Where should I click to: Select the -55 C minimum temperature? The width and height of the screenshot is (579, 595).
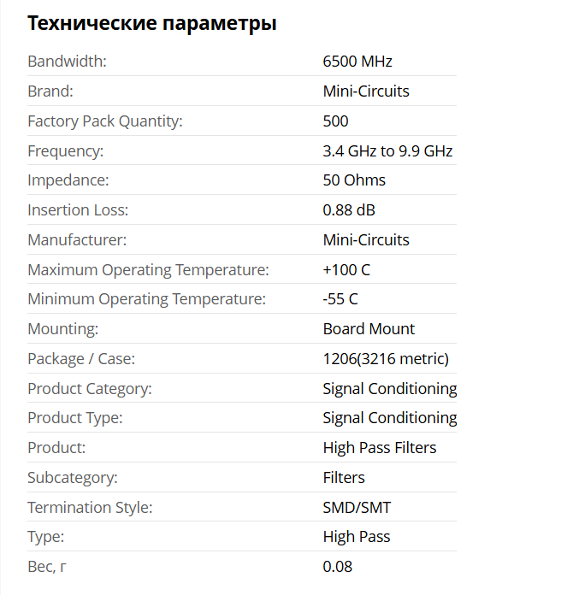click(x=340, y=299)
